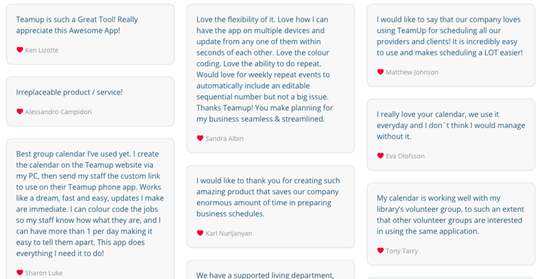
Task: Click the "I really love your calendar" review
Action: point(451,135)
